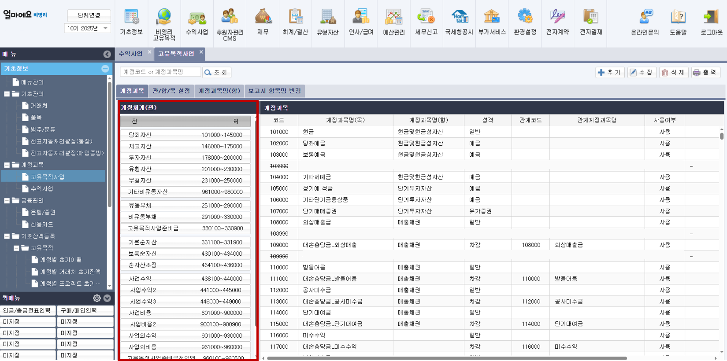Screen dimensions: 727x361
Task: Collapse the 기초관리 tree folder
Action: [x=7, y=94]
